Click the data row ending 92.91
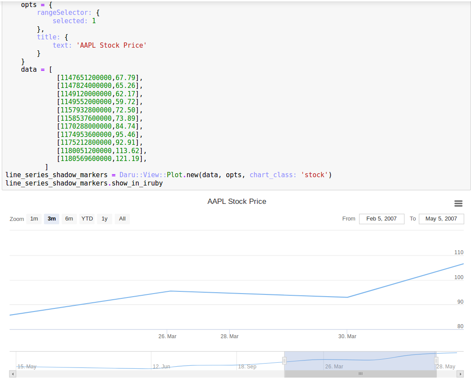Viewport: 471px width, 378px height. pos(100,143)
